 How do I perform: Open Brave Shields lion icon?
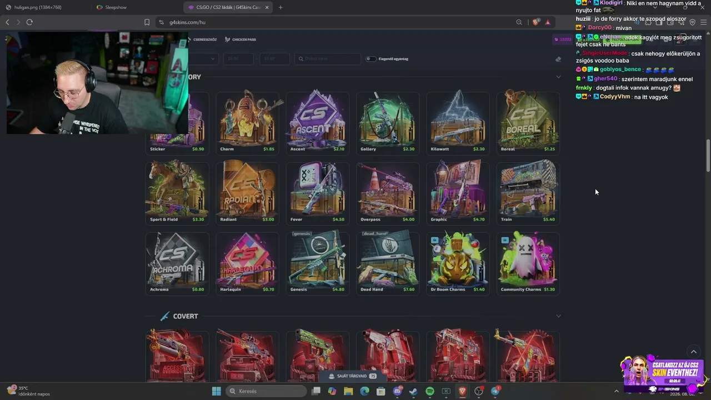535,22
